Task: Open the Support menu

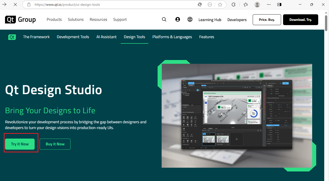Action: tap(120, 20)
